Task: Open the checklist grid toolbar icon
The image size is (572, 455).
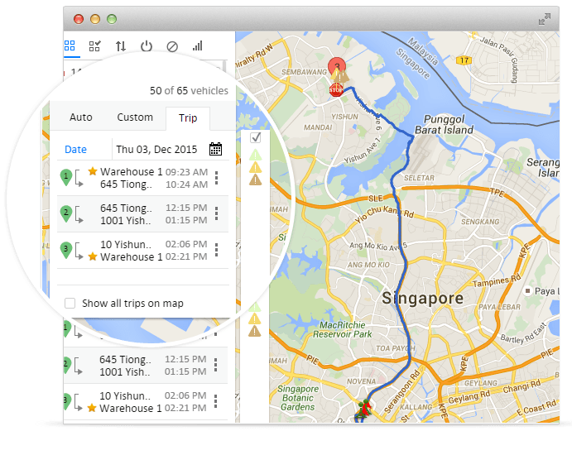Action: [95, 46]
